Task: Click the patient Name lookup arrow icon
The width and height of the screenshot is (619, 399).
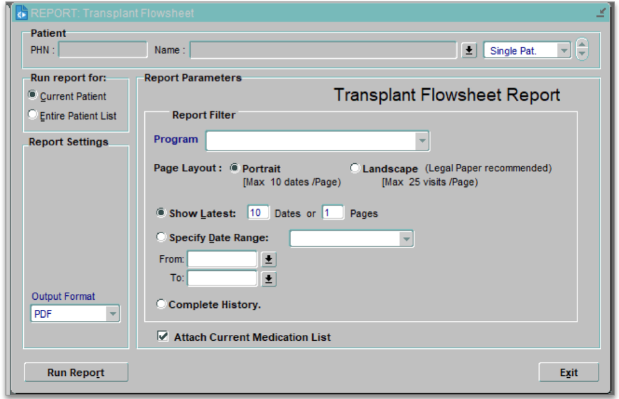Action: 469,50
